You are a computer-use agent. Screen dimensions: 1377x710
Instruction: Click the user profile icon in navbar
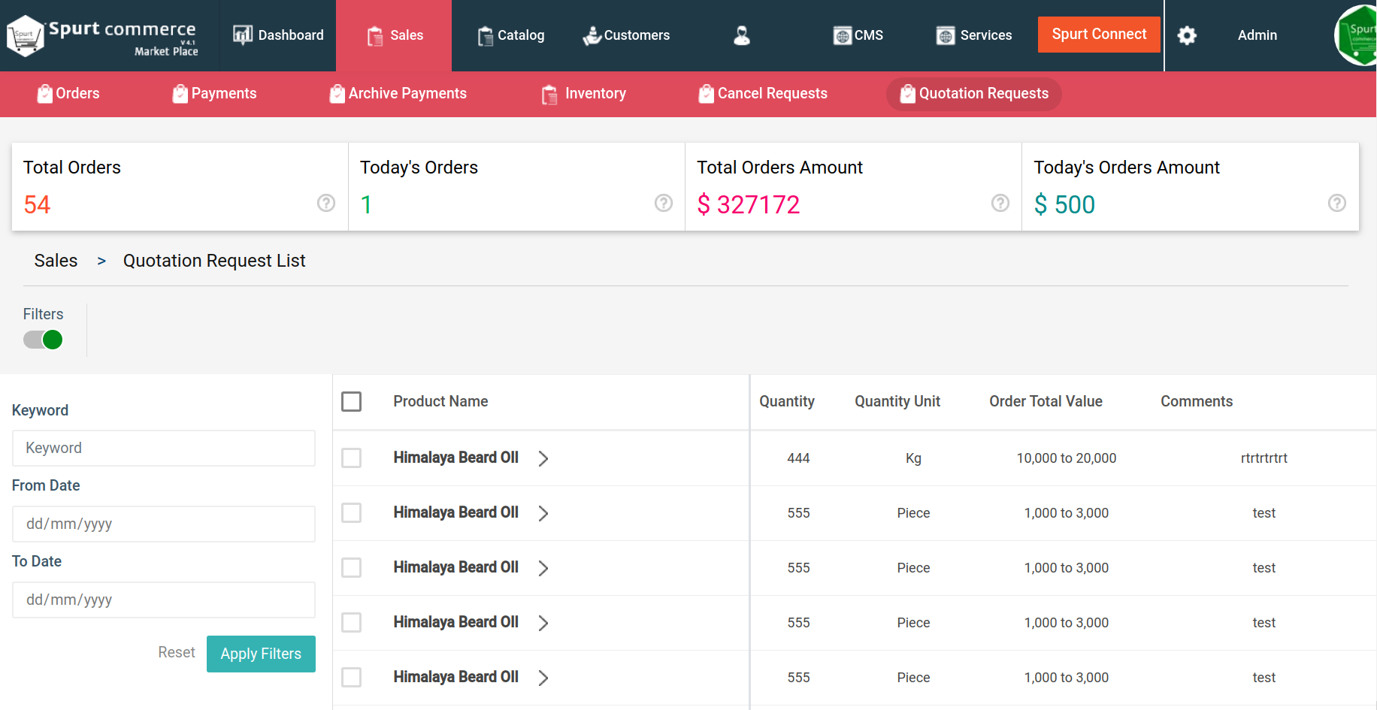742,35
